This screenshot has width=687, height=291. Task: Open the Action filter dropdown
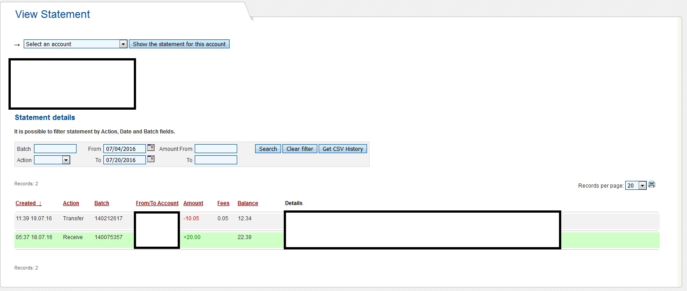coord(66,160)
